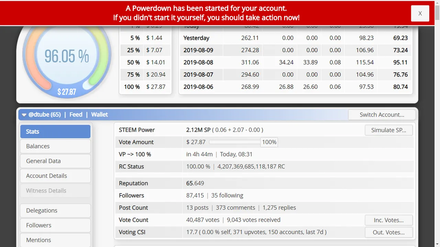The width and height of the screenshot is (440, 247).
Task: Open the Account Details tab
Action: 55,176
